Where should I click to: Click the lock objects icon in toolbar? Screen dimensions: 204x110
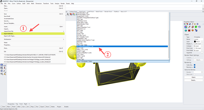(x=68, y=14)
